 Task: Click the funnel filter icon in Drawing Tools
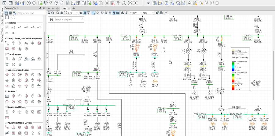pos(14,13)
